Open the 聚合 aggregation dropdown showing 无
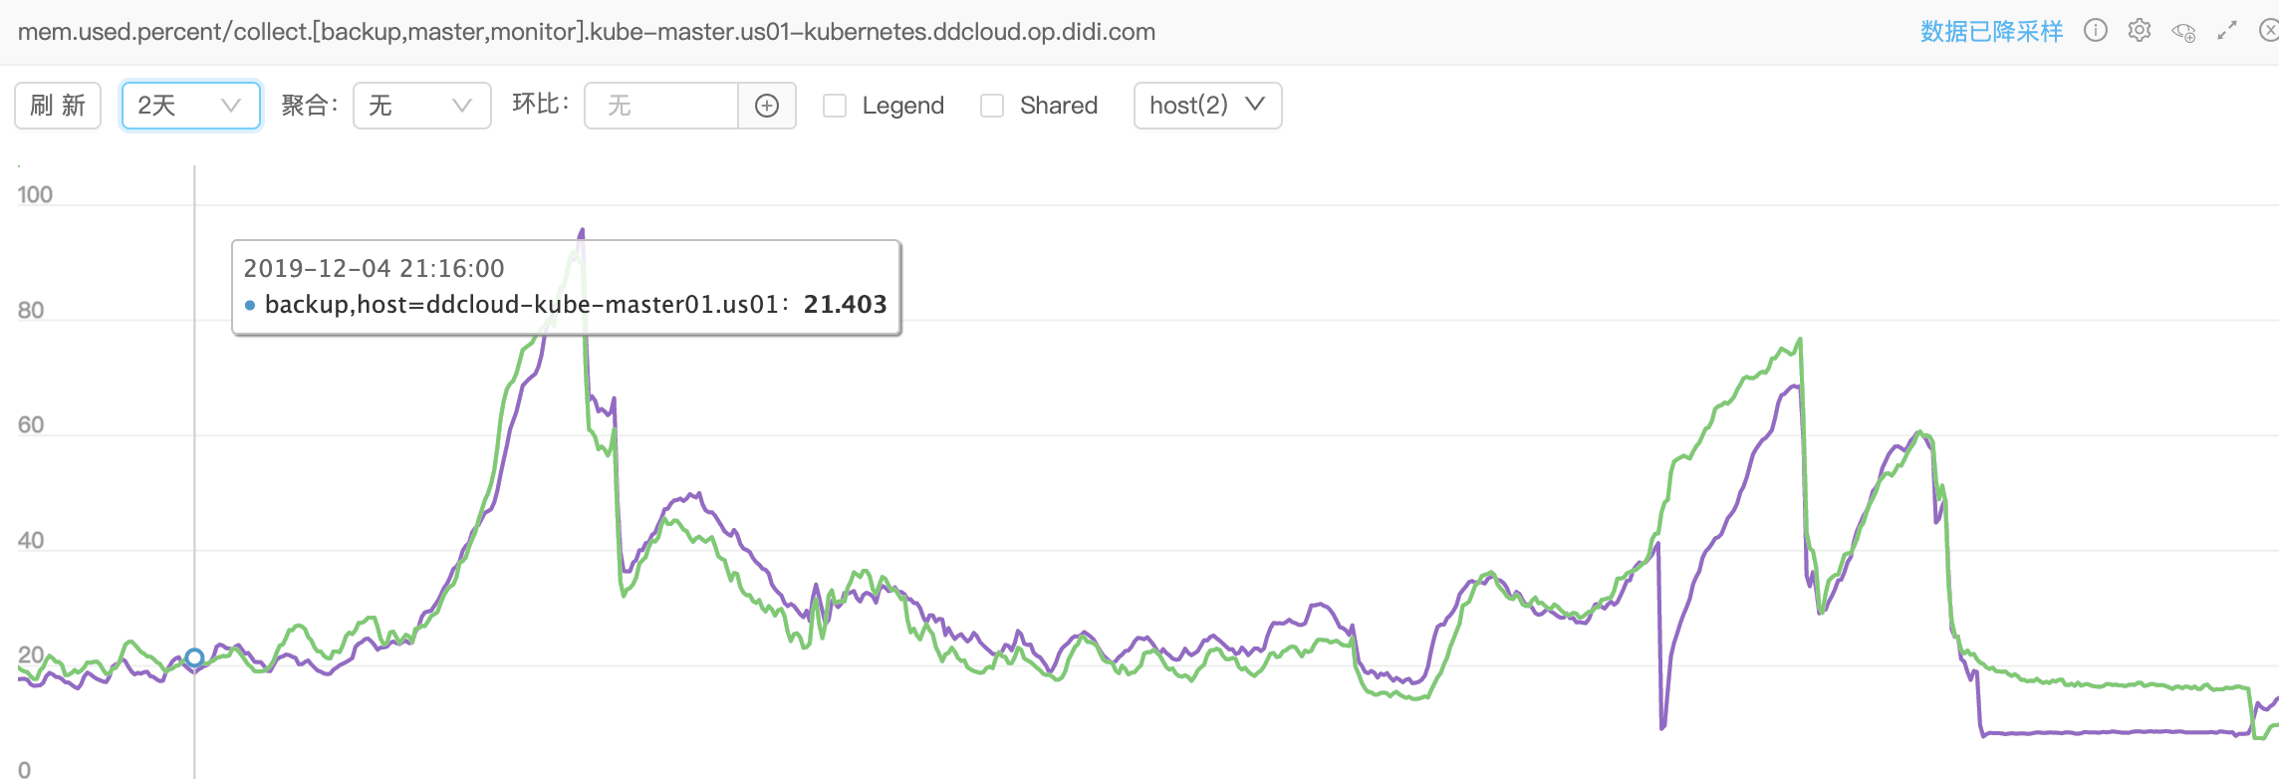The image size is (2279, 779). (421, 105)
